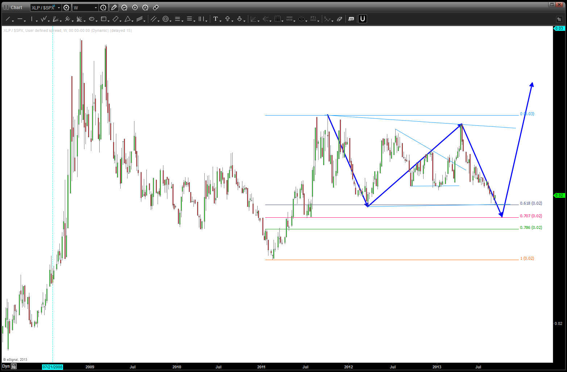Open the W interval dropdown
The image size is (567, 372).
click(96, 7)
